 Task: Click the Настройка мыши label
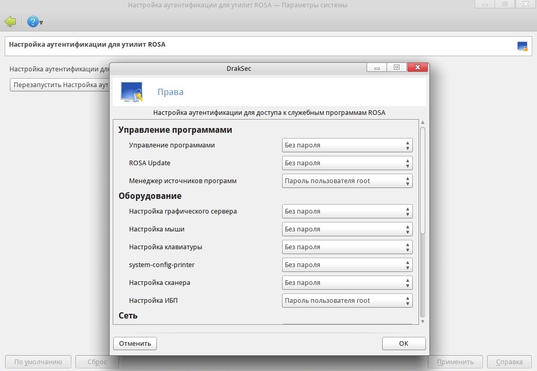[x=156, y=229]
